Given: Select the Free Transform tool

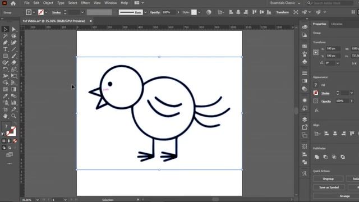Looking at the screenshot, I should (13, 76).
